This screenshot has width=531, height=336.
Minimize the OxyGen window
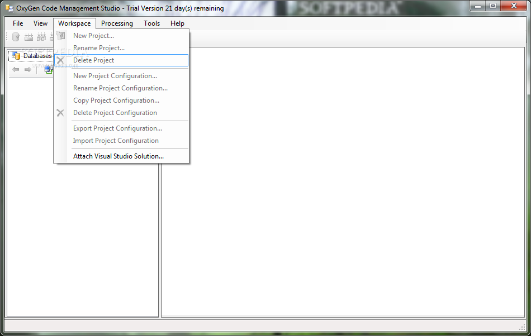coord(478,6)
